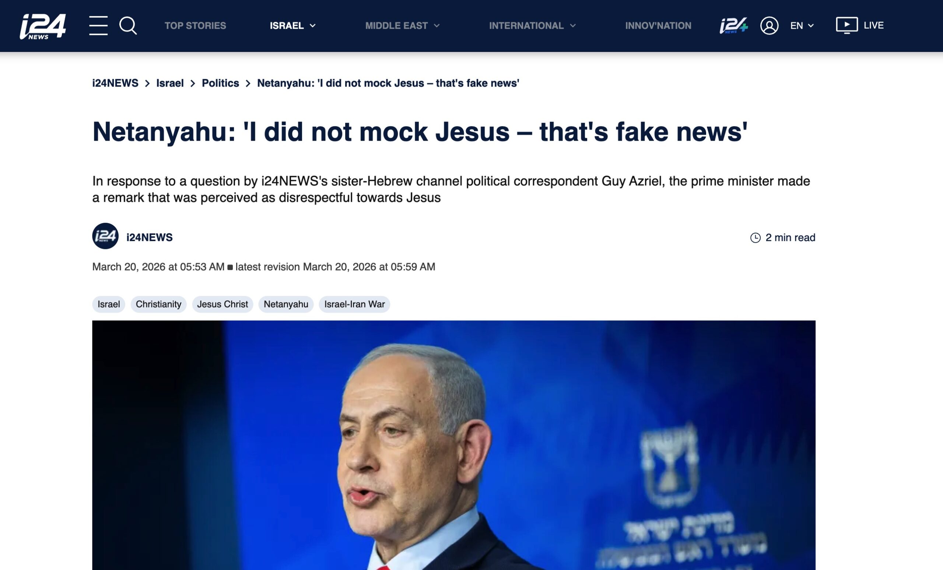Expand the MIDDLE EAST dropdown
Screen dimensions: 943x570
[403, 26]
